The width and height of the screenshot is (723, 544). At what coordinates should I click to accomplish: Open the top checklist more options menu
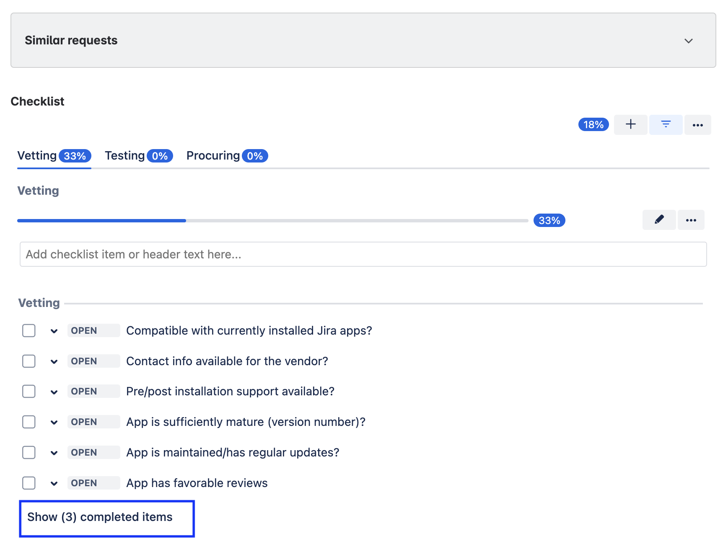tap(697, 125)
